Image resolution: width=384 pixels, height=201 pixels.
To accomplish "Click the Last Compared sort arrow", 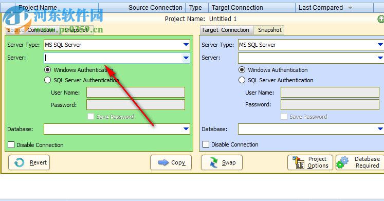I will click(x=351, y=8).
